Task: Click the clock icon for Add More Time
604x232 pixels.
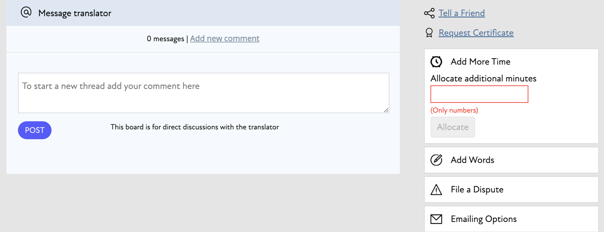Action: 436,62
